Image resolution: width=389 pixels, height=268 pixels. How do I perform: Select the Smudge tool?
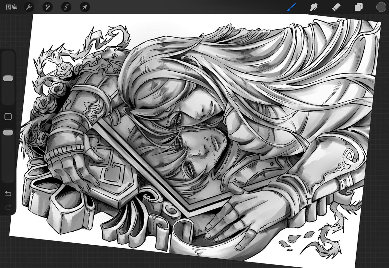(313, 7)
